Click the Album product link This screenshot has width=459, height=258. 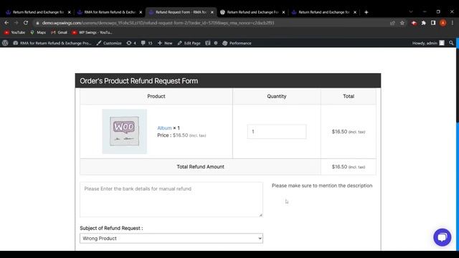[x=164, y=128]
